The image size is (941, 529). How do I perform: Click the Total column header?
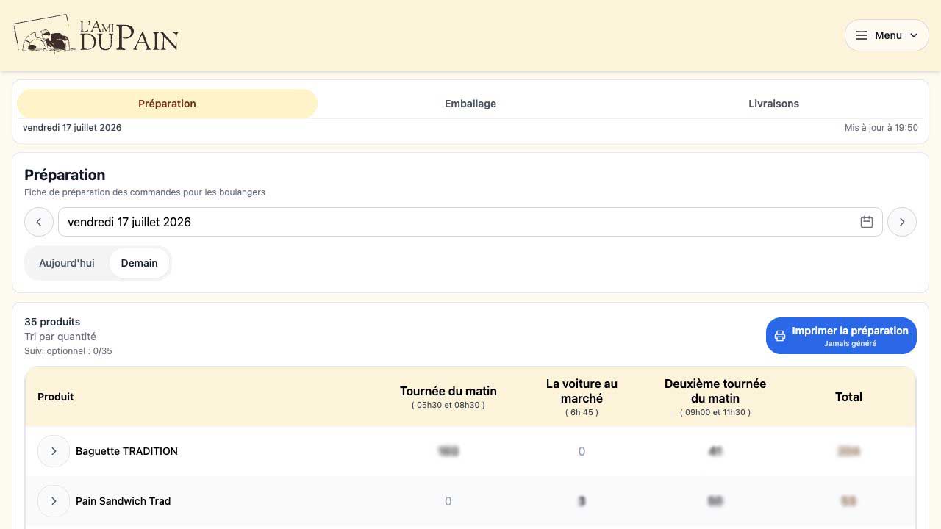[x=848, y=397]
